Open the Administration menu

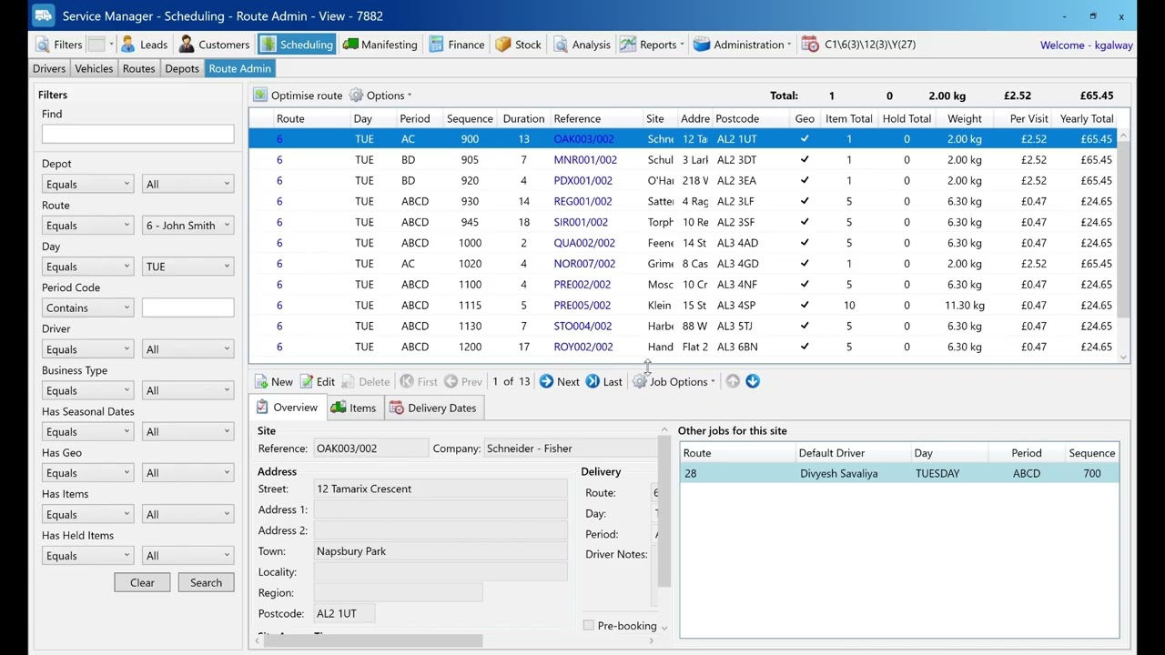pyautogui.click(x=742, y=45)
